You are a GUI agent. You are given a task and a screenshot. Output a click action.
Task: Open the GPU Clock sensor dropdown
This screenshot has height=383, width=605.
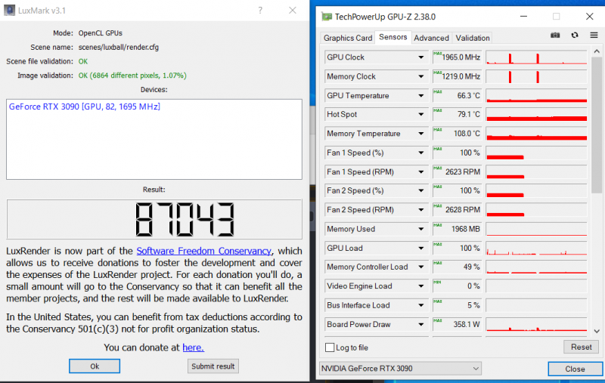click(x=421, y=57)
